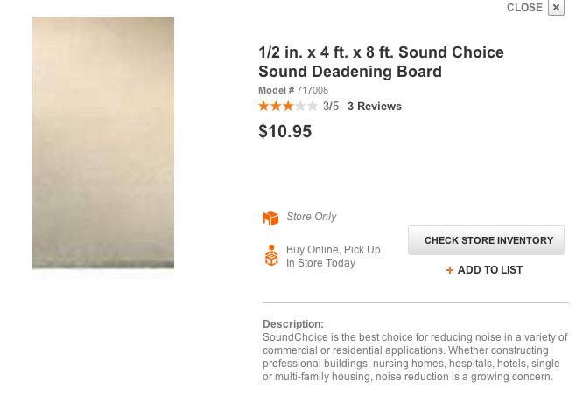The image size is (576, 402).
Task: Click the Add to List link
Action: tap(489, 270)
